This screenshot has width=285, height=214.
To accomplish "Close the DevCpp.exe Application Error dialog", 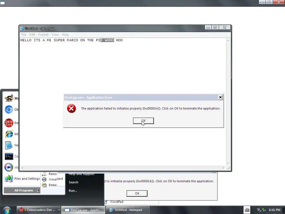I will [x=220, y=97].
